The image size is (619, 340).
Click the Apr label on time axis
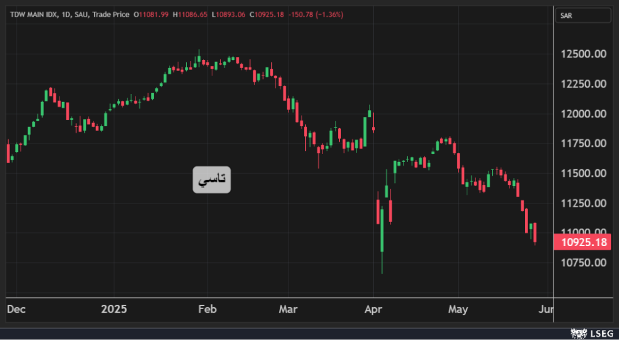click(x=373, y=309)
